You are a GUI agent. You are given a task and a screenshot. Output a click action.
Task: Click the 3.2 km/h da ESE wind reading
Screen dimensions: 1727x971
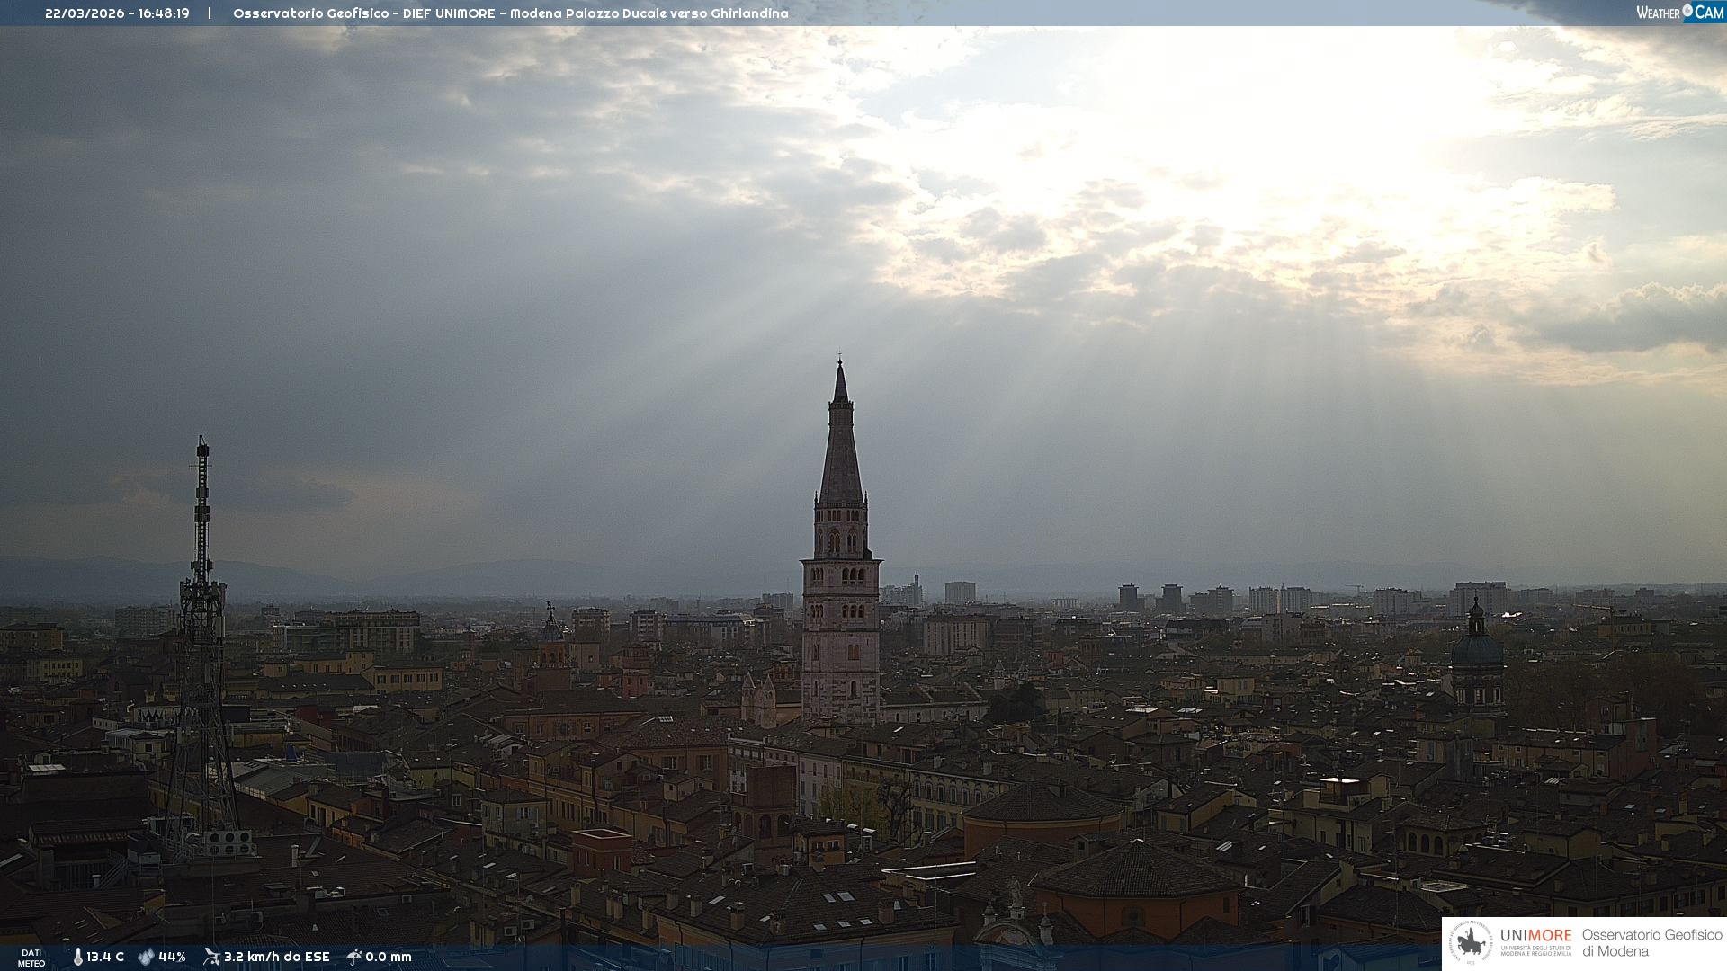277,957
